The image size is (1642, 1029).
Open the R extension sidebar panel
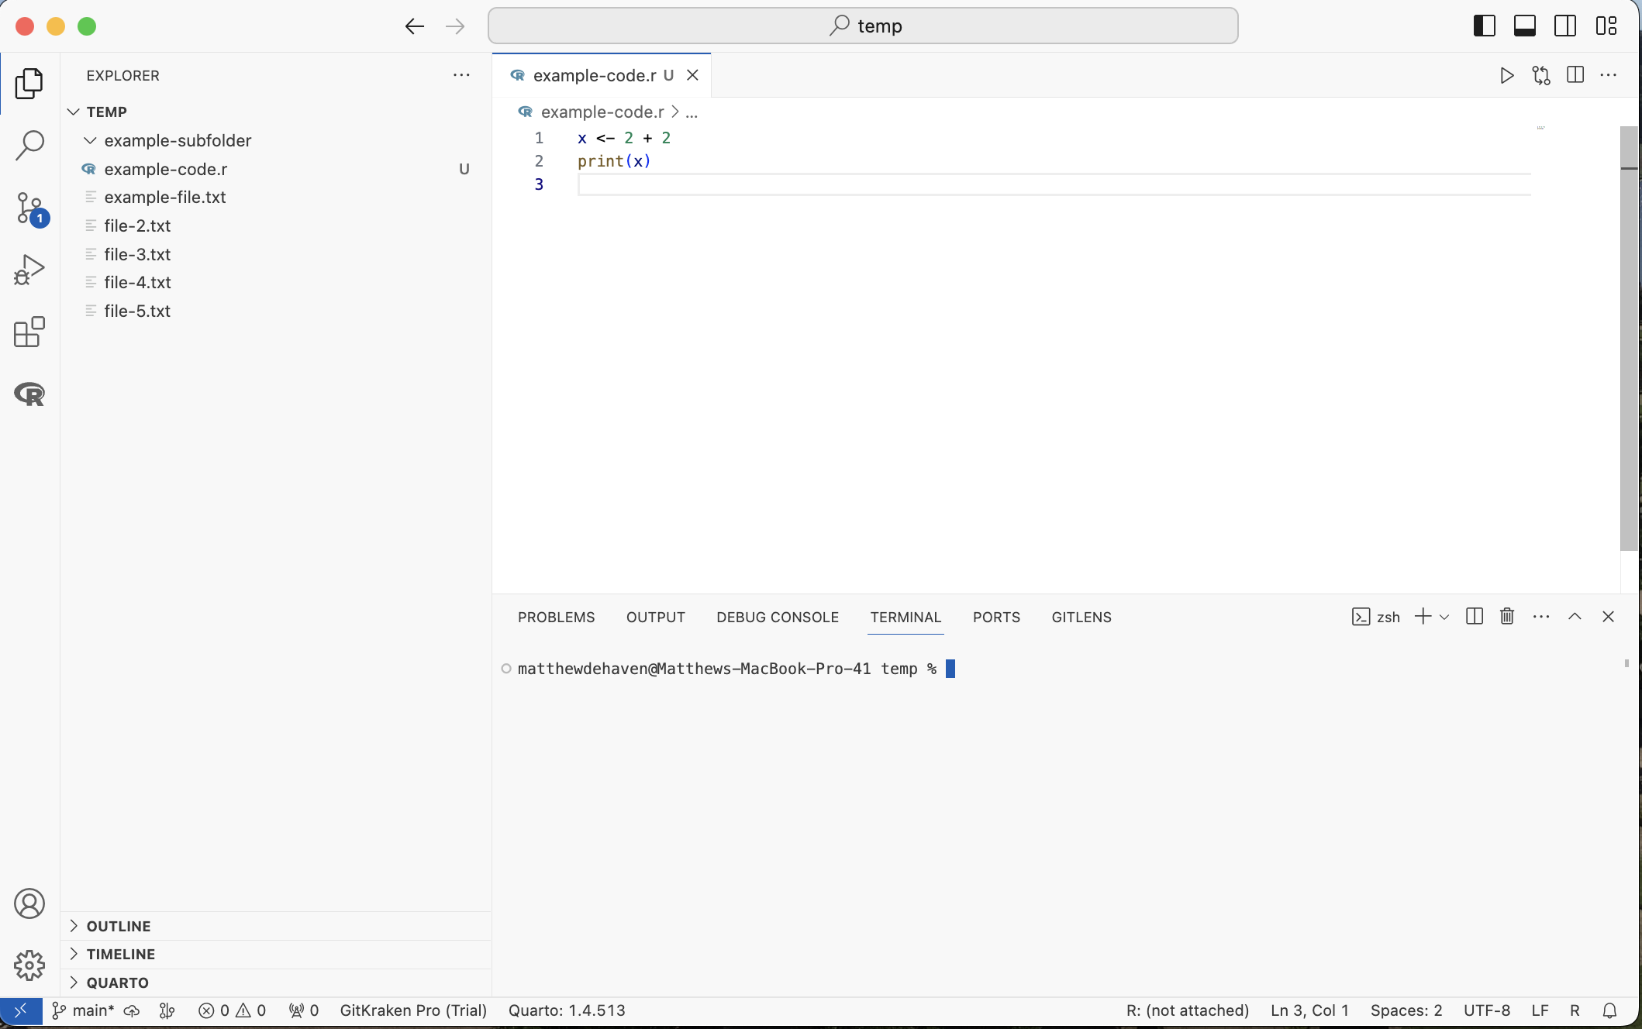[x=29, y=394]
